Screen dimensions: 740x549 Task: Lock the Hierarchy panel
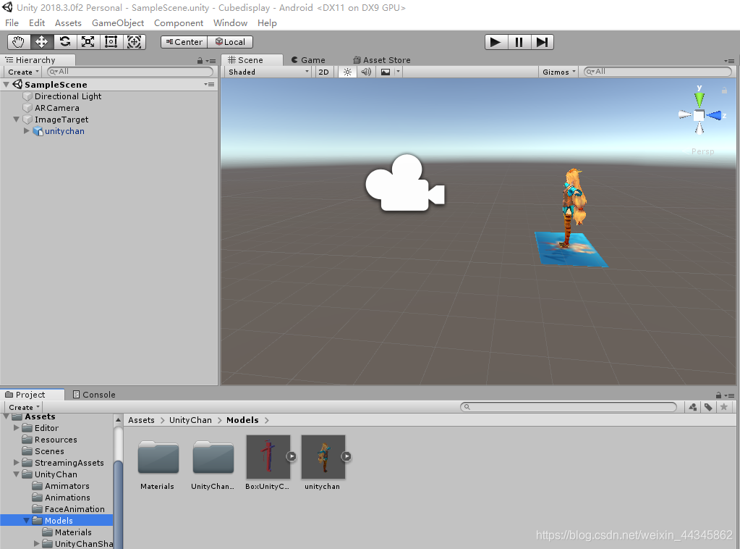pyautogui.click(x=200, y=60)
